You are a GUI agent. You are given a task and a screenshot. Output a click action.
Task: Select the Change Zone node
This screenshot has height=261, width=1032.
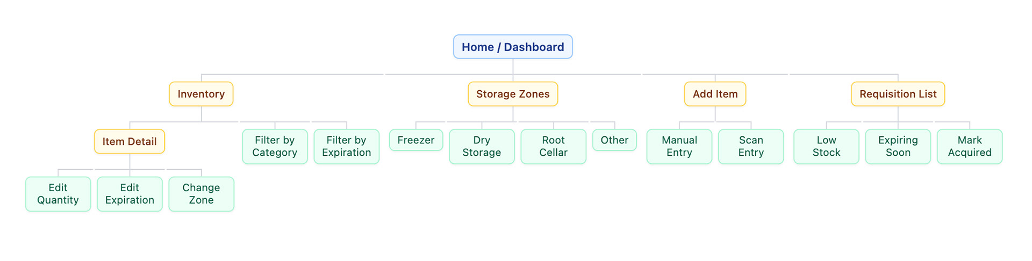pos(201,194)
